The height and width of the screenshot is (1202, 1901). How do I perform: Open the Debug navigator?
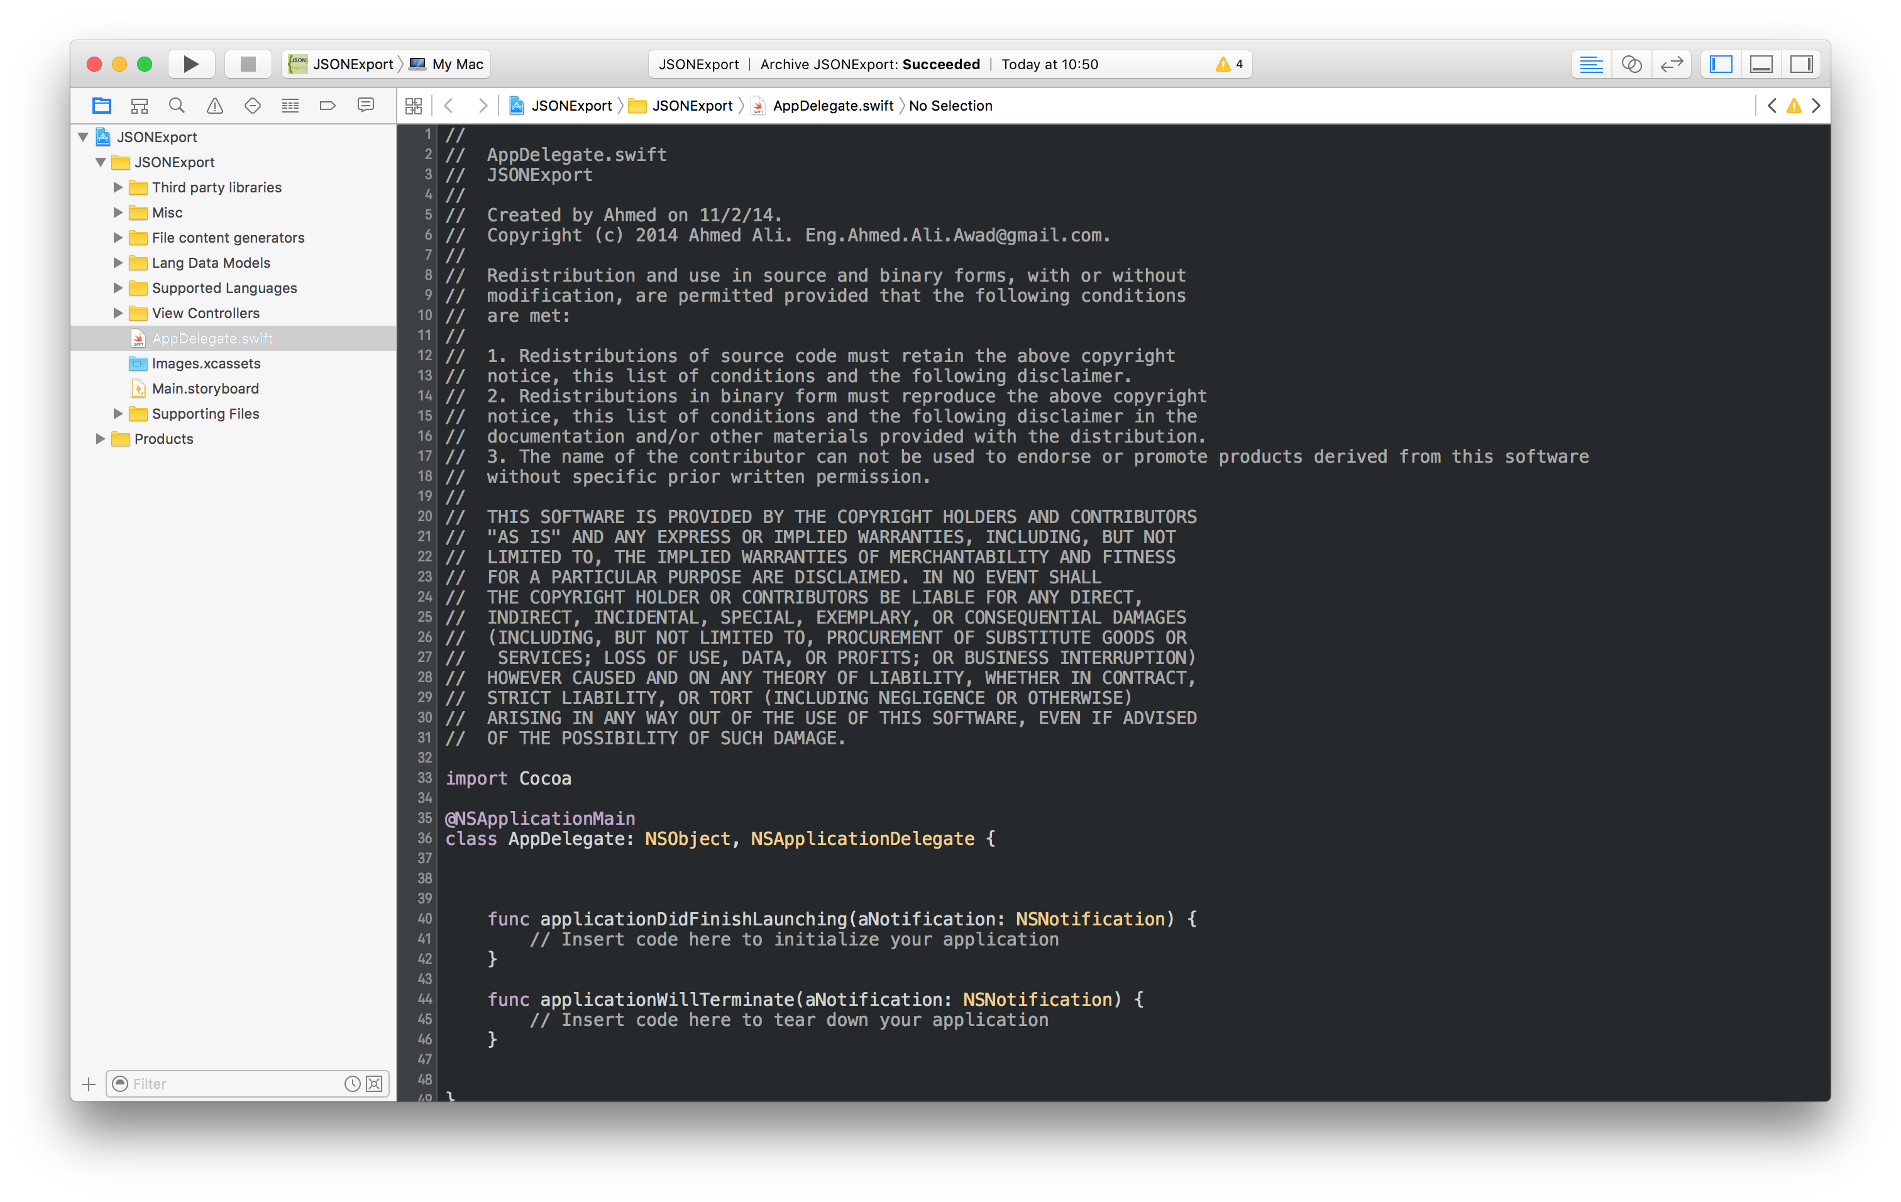(290, 105)
